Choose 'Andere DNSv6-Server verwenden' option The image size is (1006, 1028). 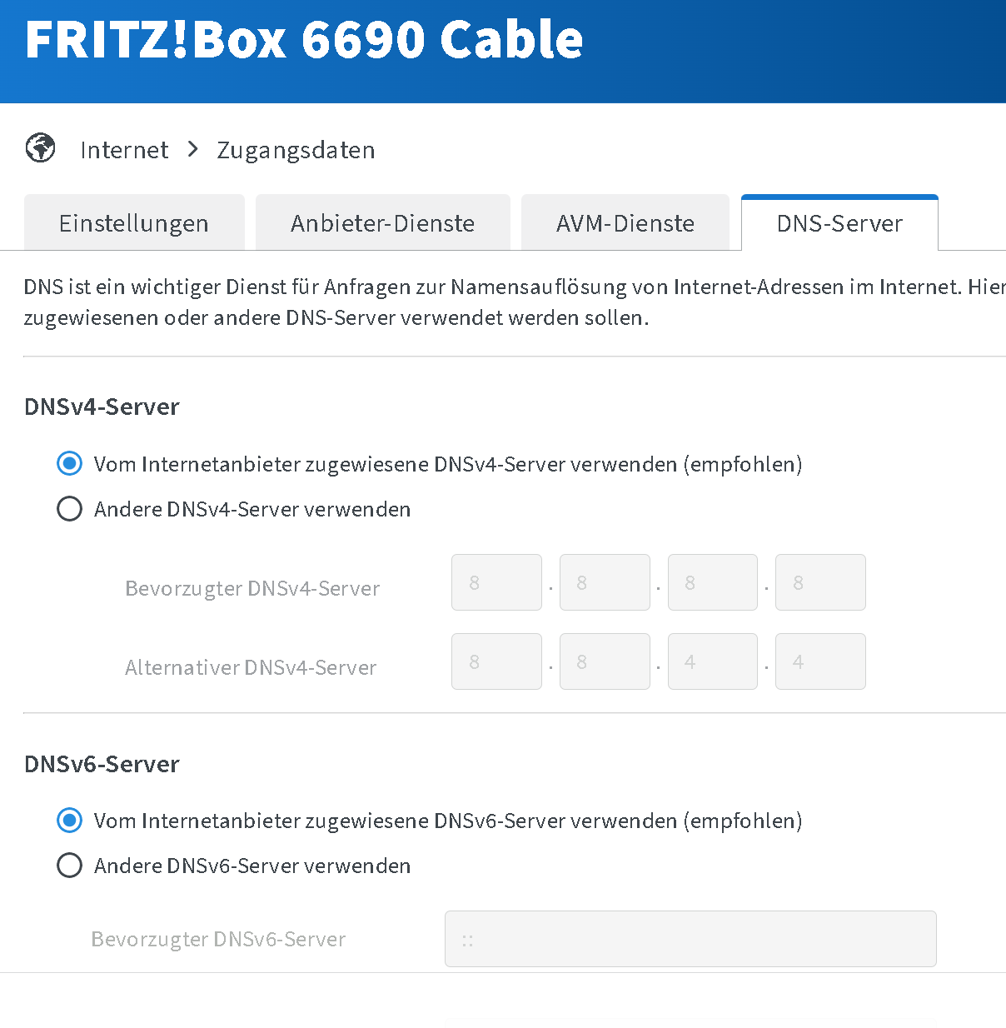69,865
